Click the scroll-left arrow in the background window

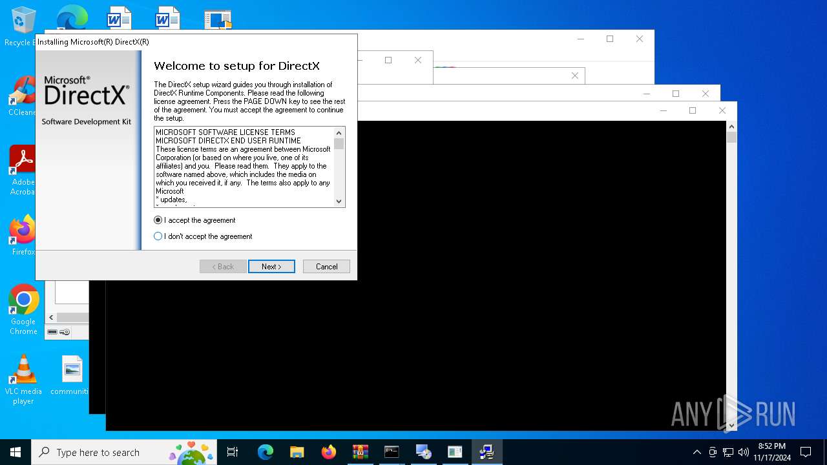pos(52,317)
